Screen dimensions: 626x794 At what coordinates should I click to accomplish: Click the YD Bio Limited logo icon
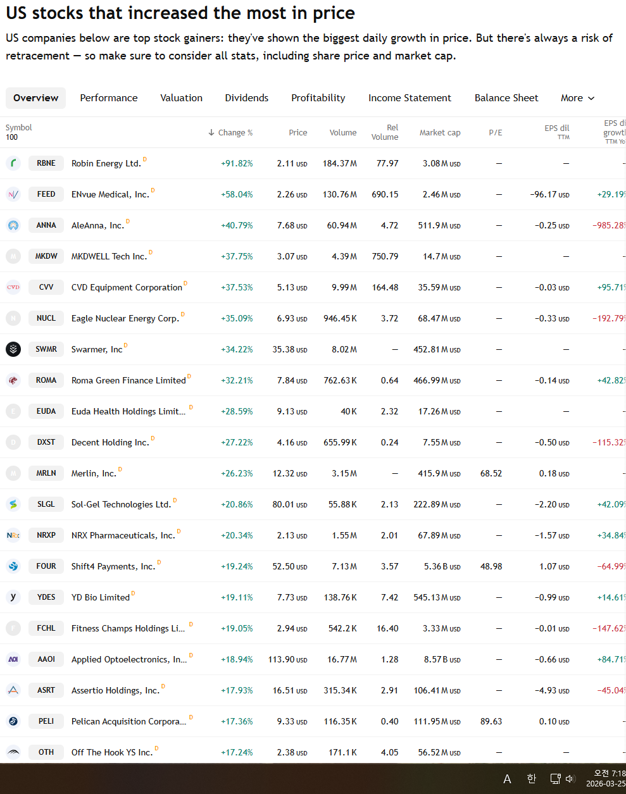pyautogui.click(x=13, y=597)
